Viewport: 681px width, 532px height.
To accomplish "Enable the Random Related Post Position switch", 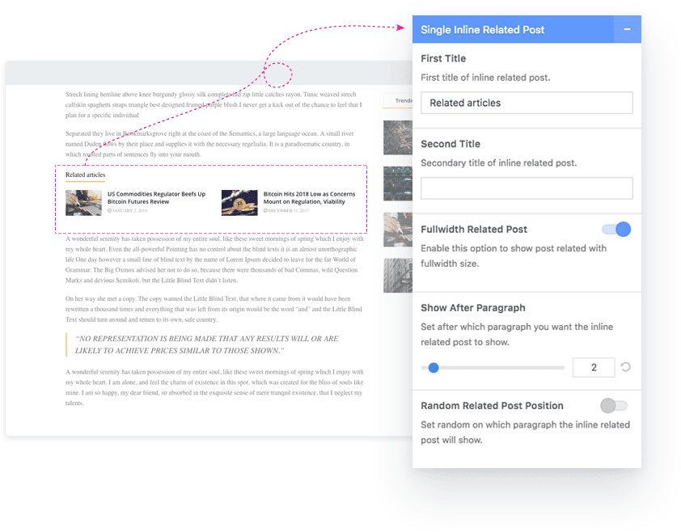I will pos(614,405).
